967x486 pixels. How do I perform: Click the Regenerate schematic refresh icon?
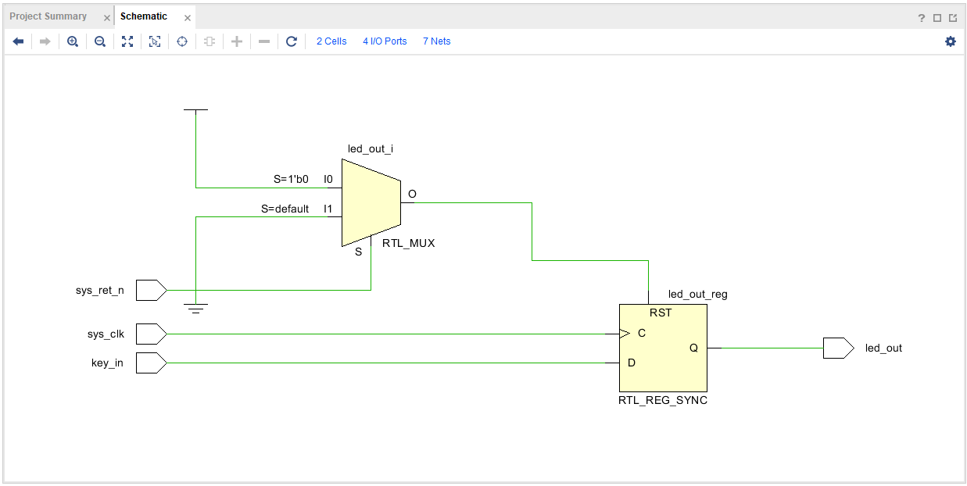click(292, 41)
